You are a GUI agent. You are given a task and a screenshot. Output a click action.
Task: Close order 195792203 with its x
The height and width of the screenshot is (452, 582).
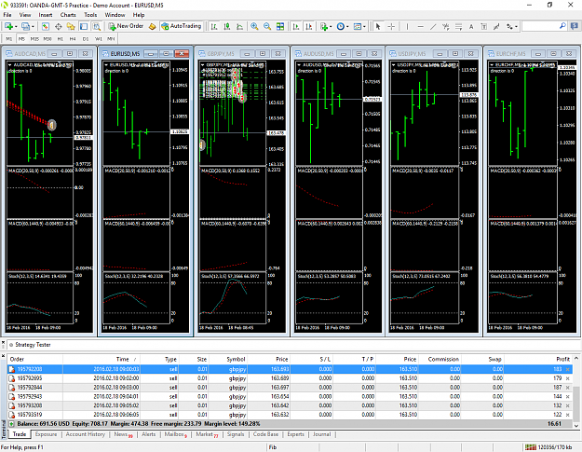point(567,369)
